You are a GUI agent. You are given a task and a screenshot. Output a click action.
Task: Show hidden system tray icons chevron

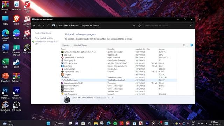point(173,123)
